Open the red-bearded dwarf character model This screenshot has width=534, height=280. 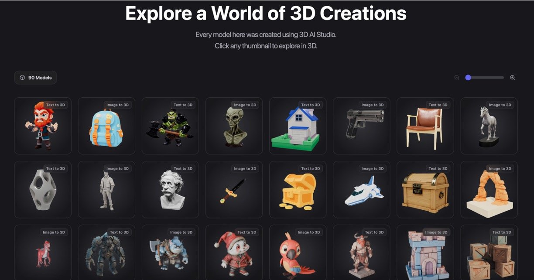(x=43, y=126)
